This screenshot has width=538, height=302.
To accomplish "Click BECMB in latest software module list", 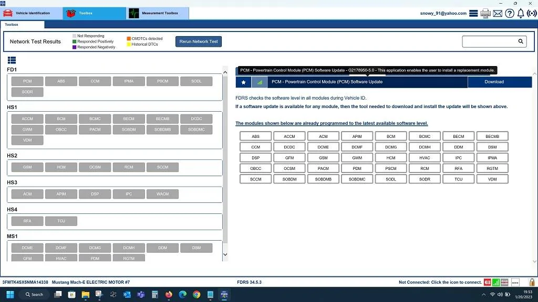I will point(492,136).
